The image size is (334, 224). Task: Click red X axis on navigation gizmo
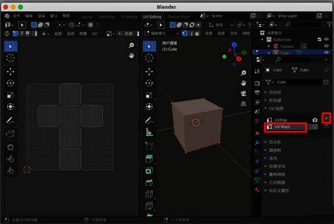coord(239,59)
